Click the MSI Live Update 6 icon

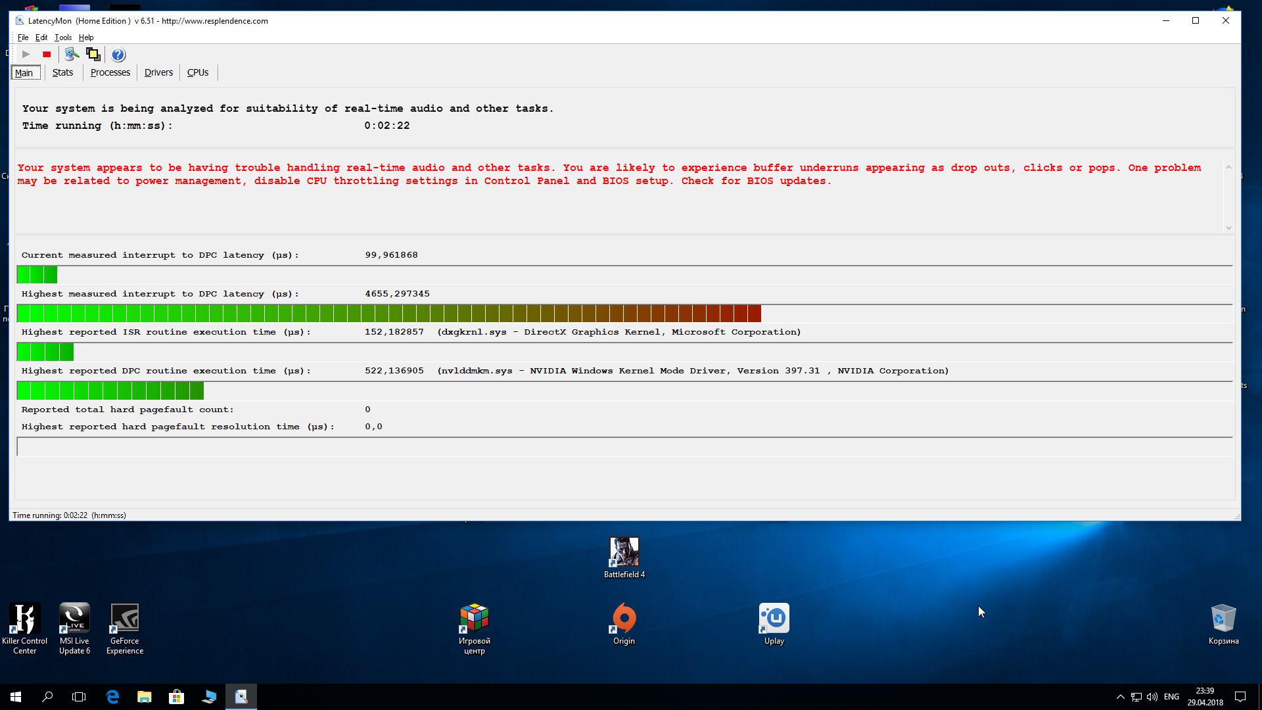click(74, 628)
